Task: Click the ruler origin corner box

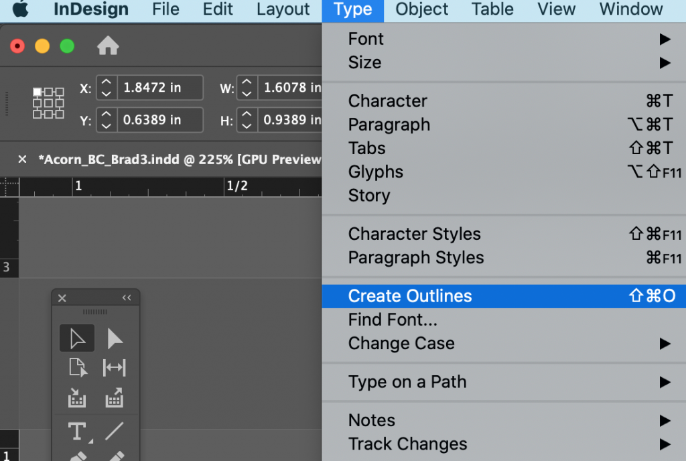Action: [x=9, y=187]
